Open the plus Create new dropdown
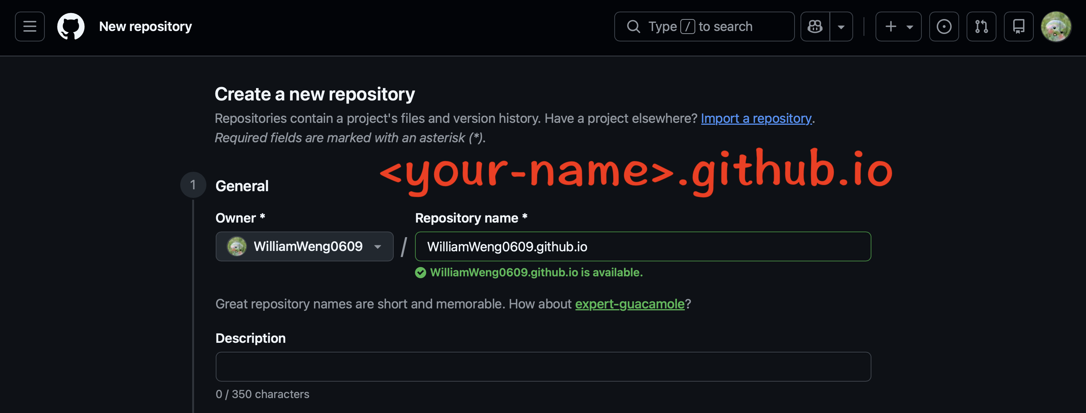 click(x=898, y=27)
